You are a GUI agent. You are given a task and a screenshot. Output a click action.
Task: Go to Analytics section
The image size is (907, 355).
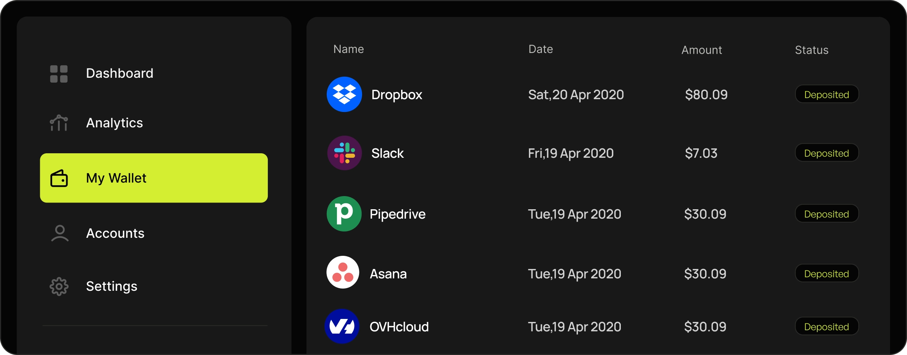coord(114,123)
